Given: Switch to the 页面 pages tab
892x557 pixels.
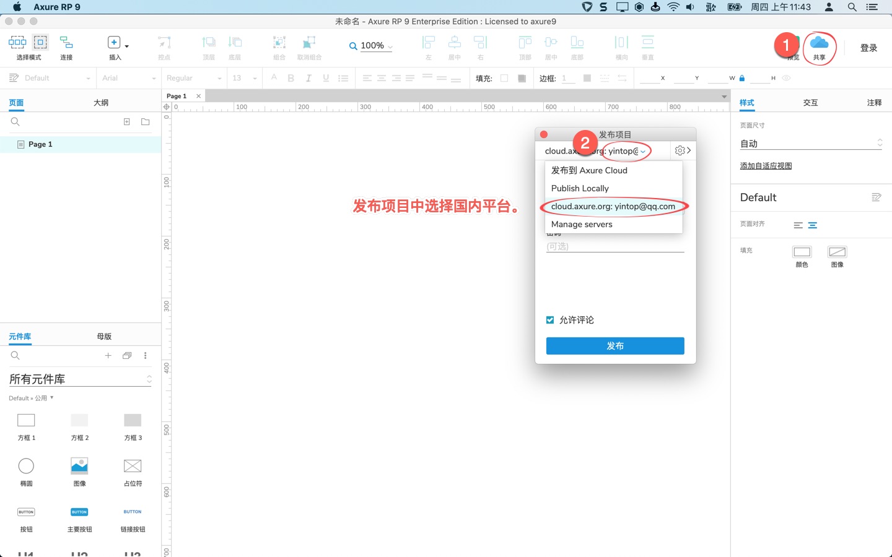Looking at the screenshot, I should [16, 103].
